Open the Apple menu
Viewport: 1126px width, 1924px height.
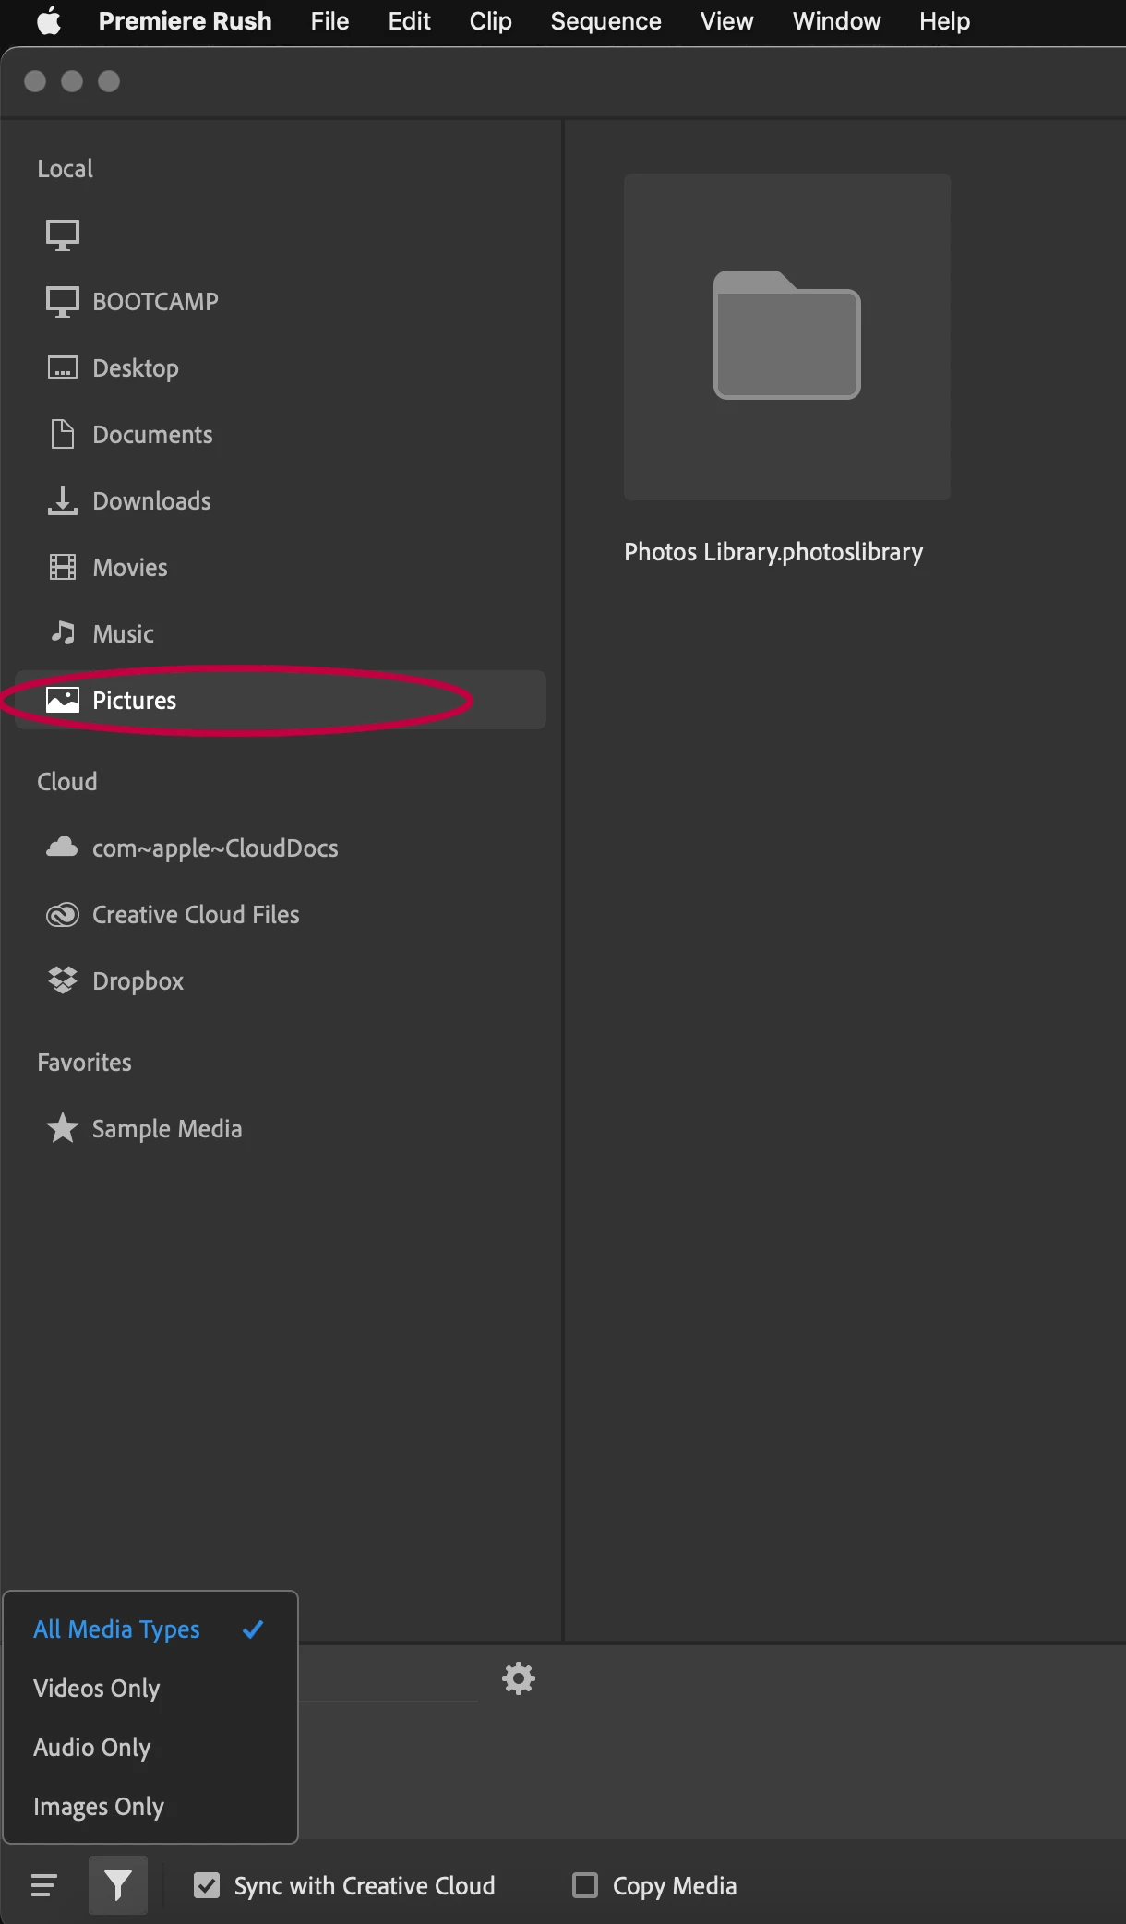49,21
